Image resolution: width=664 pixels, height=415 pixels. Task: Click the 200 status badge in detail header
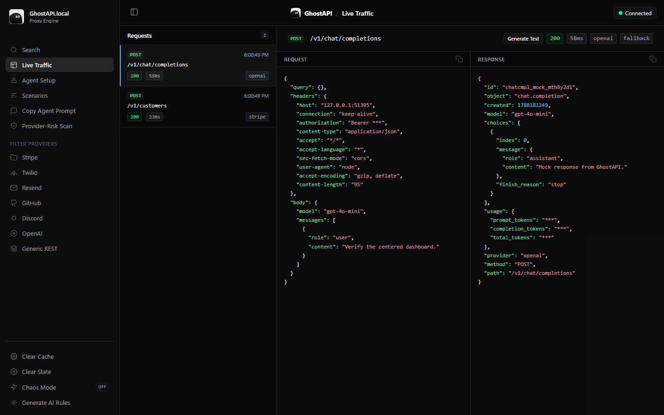[x=555, y=38]
